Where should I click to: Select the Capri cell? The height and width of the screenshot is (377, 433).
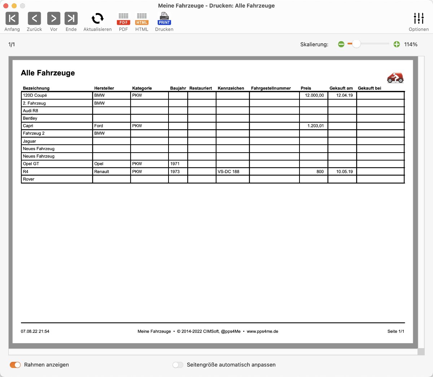point(57,126)
